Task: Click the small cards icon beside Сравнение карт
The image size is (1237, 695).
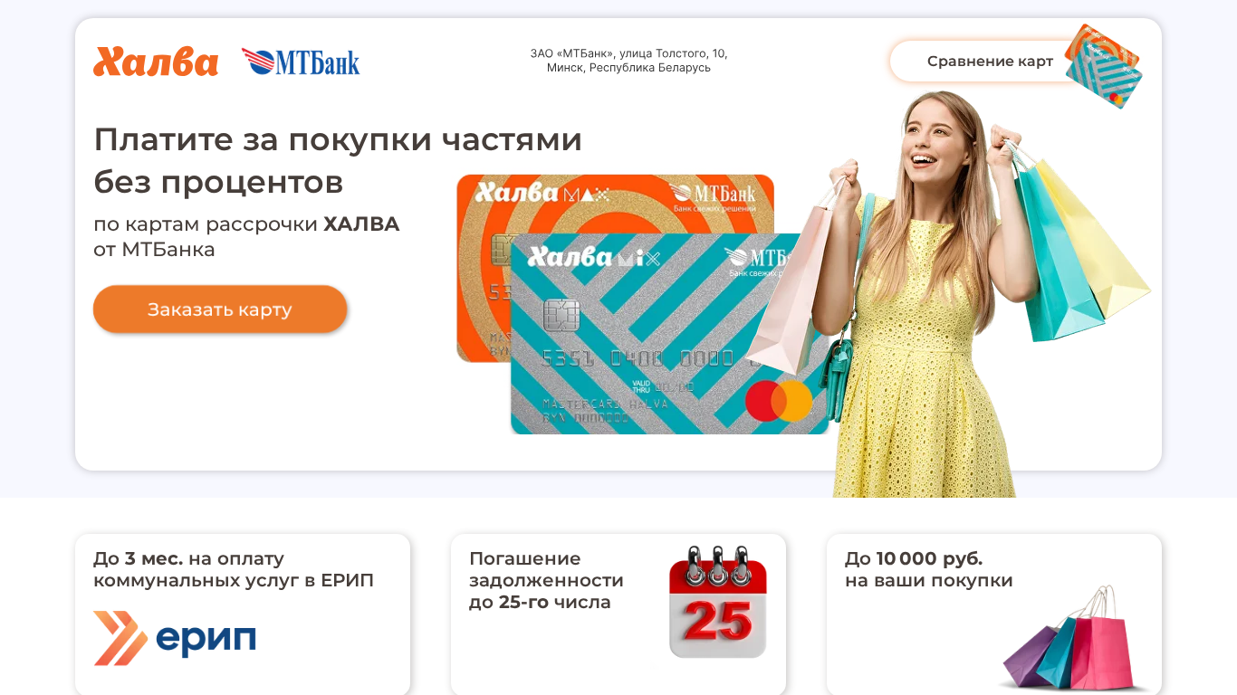Action: click(x=1103, y=66)
